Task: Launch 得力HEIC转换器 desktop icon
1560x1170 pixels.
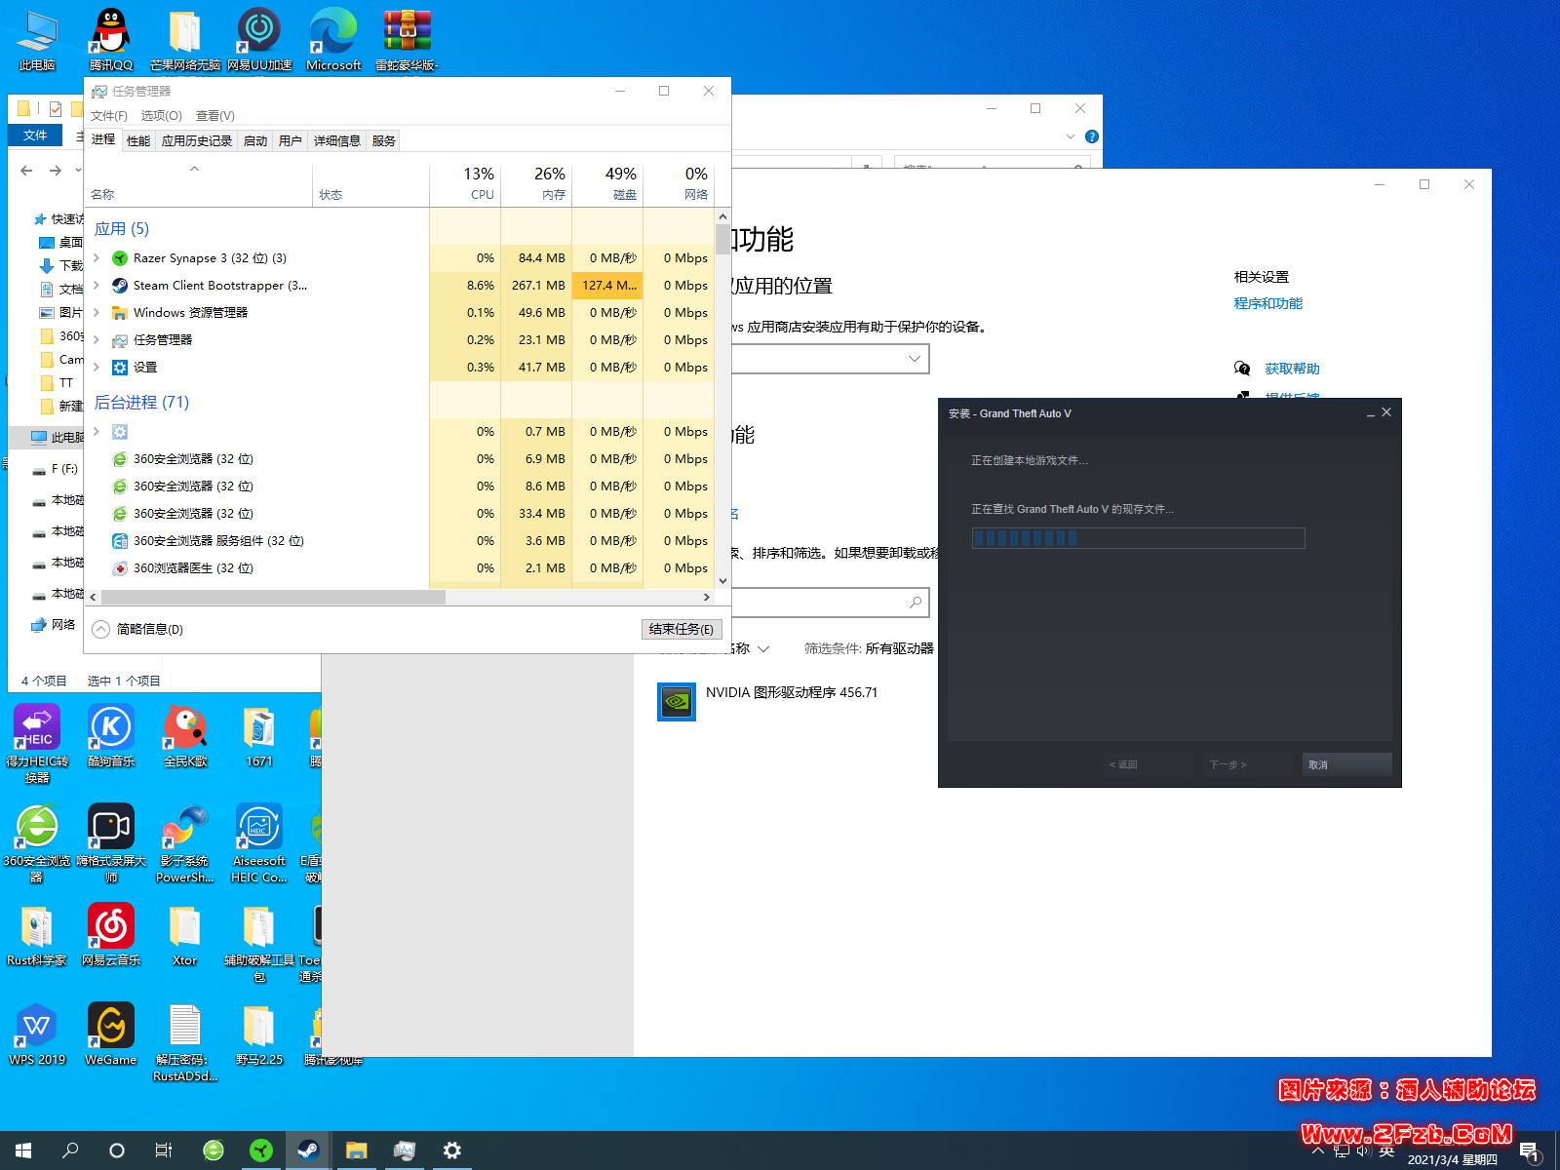Action: coord(37,743)
